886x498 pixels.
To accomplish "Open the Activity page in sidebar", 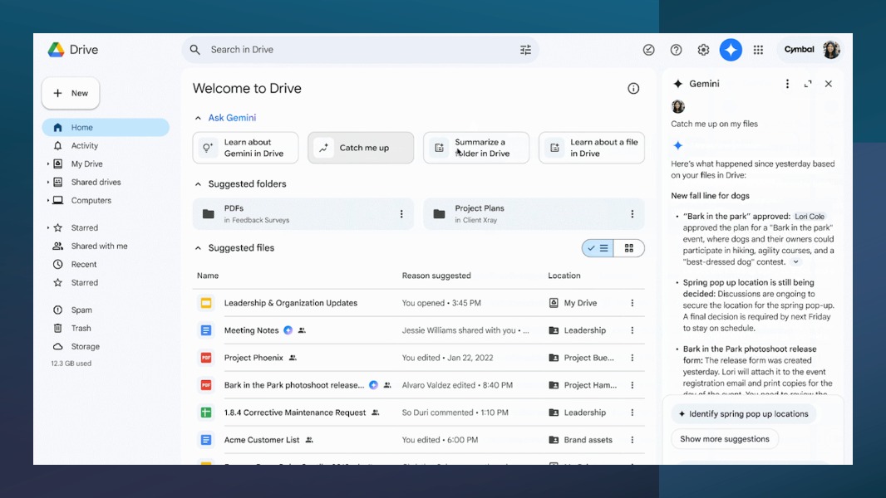I will (84, 146).
